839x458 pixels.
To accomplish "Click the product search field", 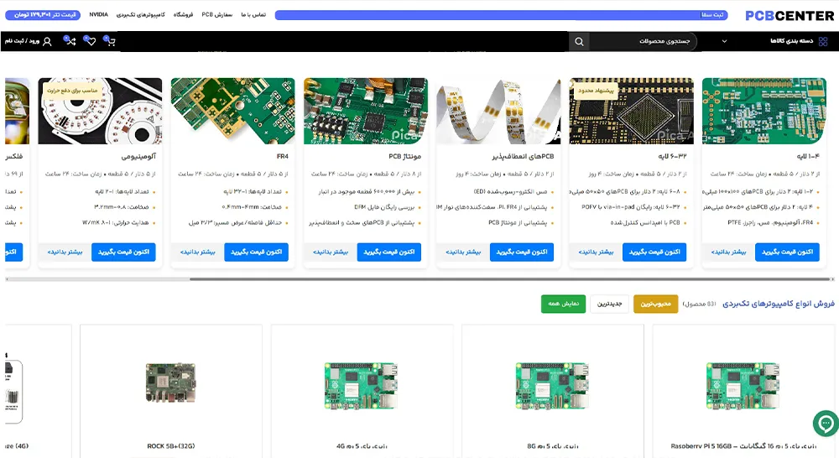I will pos(642,41).
